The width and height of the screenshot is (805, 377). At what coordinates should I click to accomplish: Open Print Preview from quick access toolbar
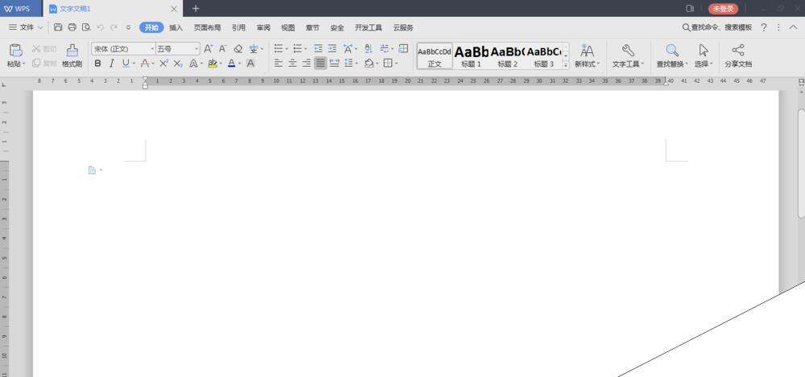pos(86,27)
